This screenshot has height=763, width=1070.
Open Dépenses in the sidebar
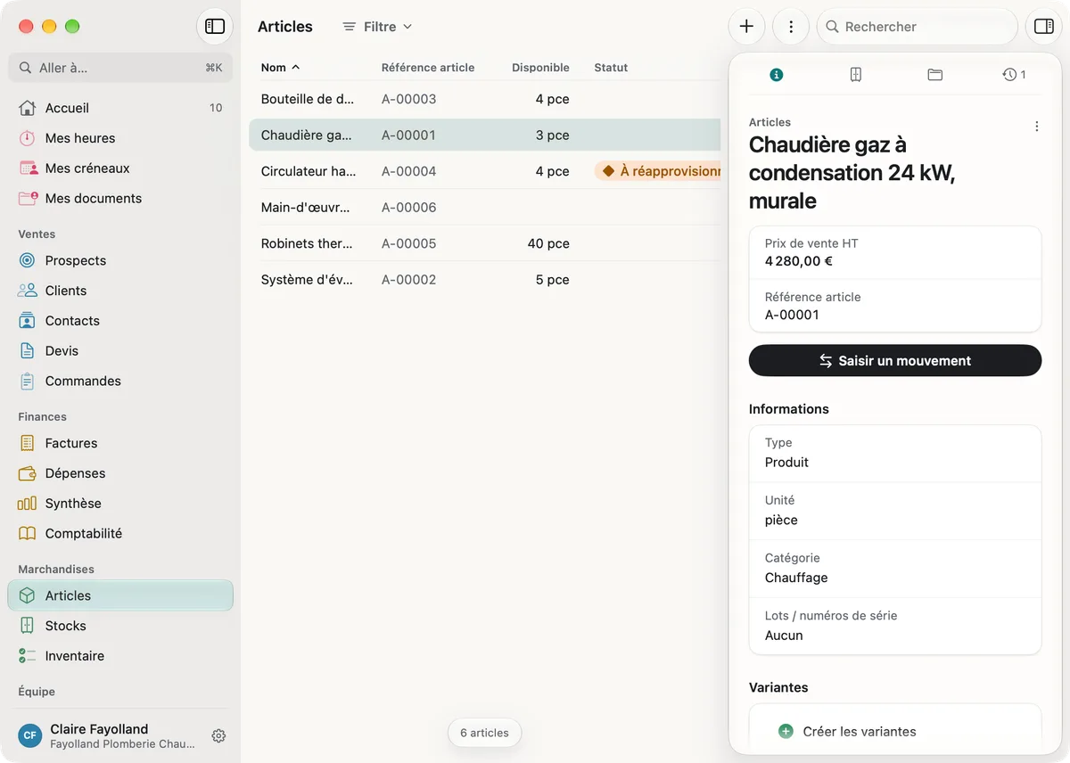point(120,473)
